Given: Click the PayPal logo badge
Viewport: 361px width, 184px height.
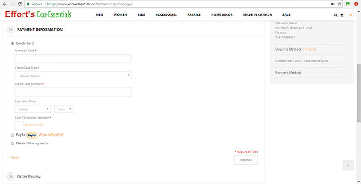Looking at the screenshot, I should [32, 135].
